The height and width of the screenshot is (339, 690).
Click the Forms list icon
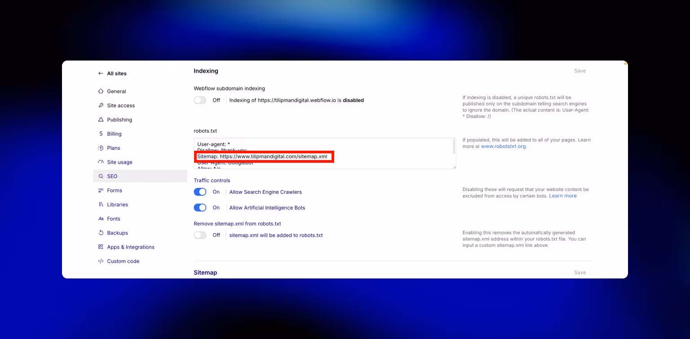pos(101,191)
